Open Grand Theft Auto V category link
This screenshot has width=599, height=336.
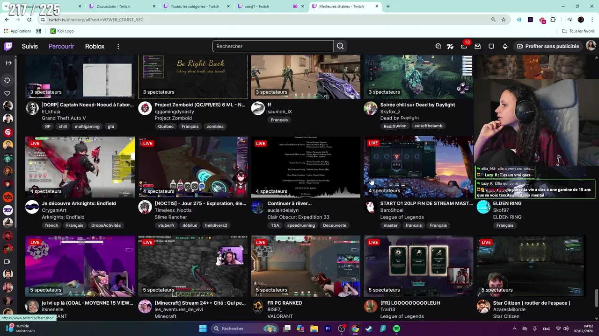(64, 119)
